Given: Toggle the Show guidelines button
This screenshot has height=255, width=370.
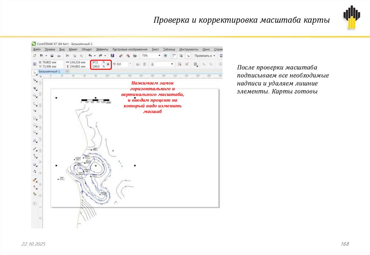Looking at the screenshot, I should click(188, 56).
